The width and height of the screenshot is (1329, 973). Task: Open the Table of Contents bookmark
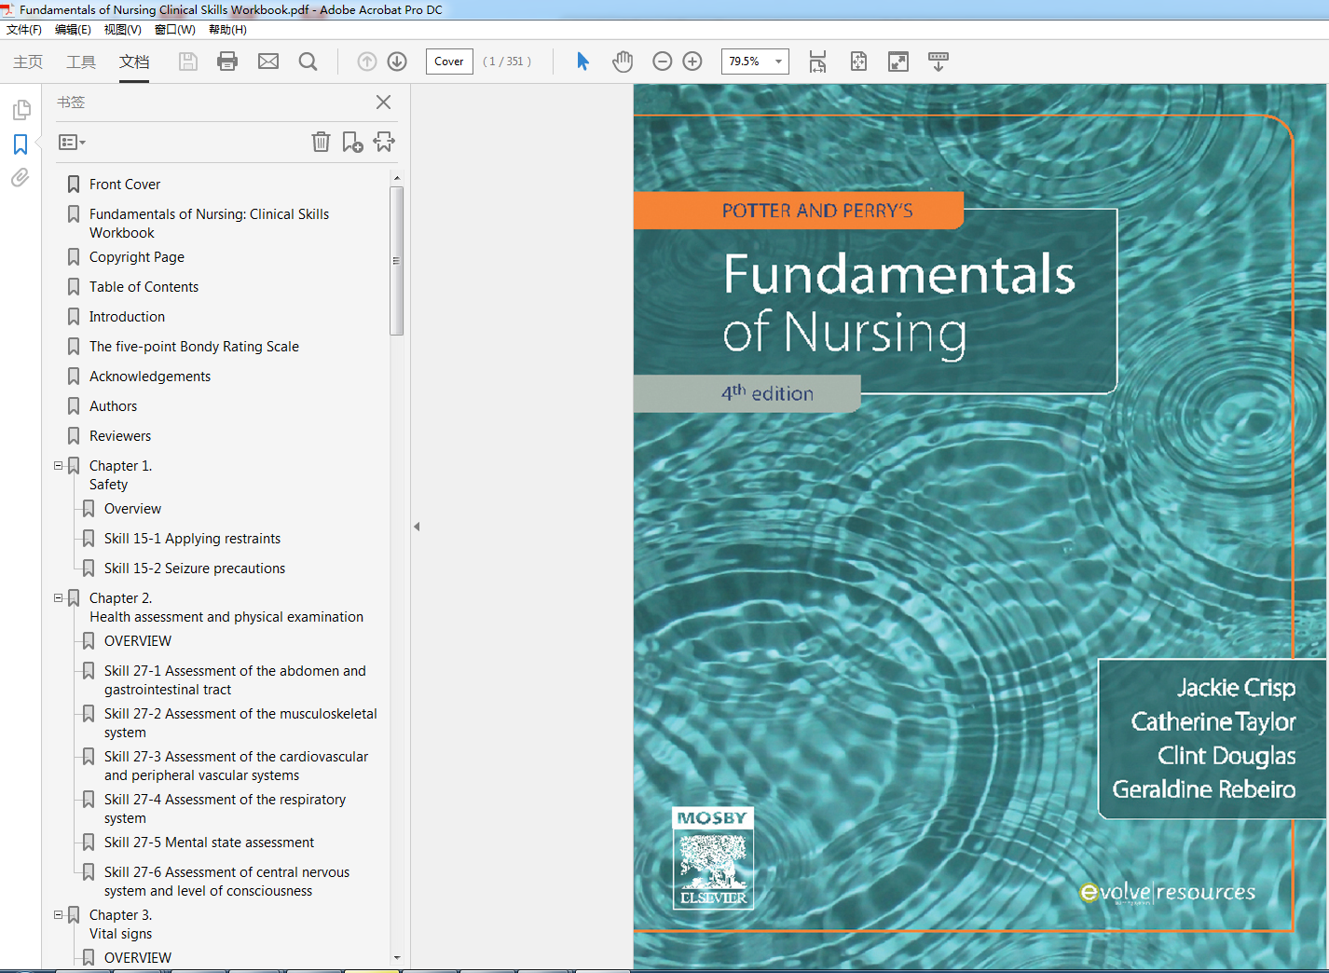point(144,287)
